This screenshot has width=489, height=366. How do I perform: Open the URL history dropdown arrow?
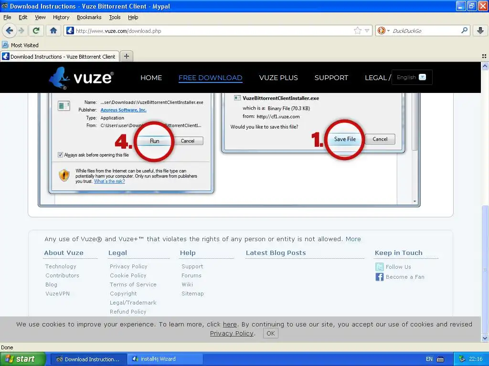[x=367, y=30]
